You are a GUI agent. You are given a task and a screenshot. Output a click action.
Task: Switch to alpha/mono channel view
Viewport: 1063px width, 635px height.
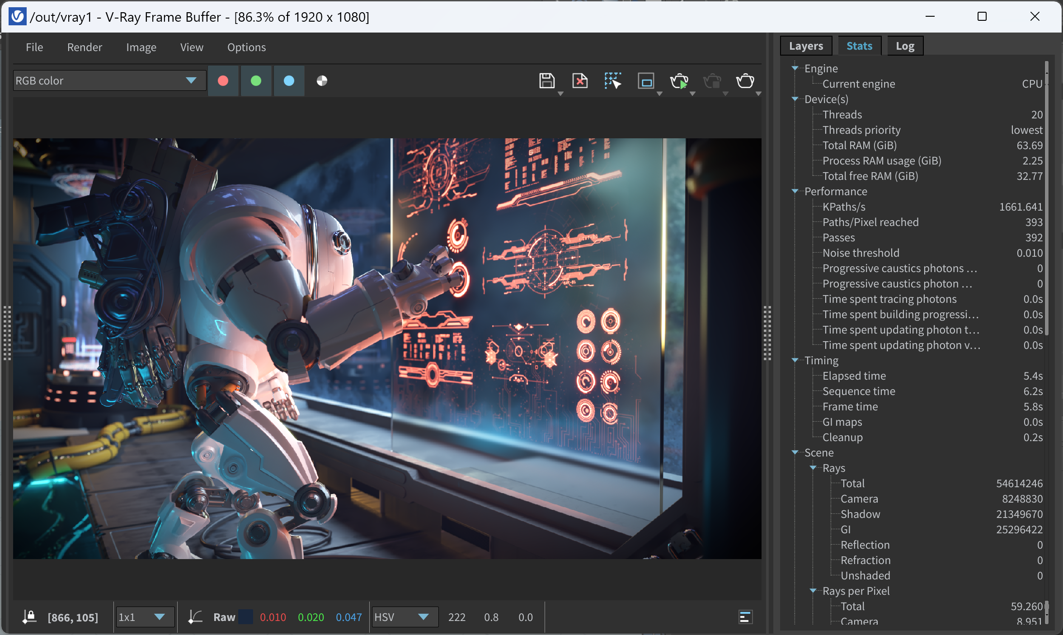tap(322, 81)
